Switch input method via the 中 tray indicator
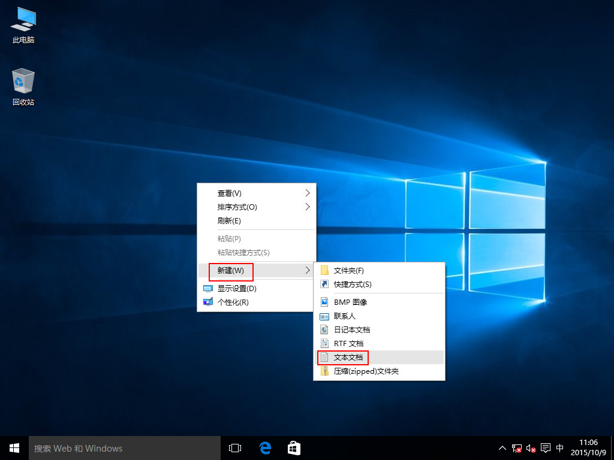This screenshot has height=460, width=614. coord(560,447)
